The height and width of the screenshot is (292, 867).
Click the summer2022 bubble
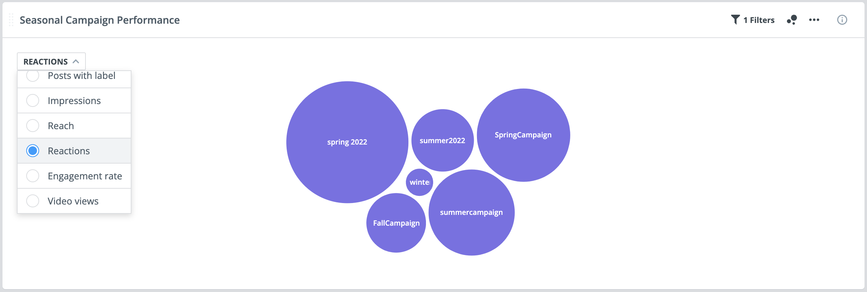442,140
